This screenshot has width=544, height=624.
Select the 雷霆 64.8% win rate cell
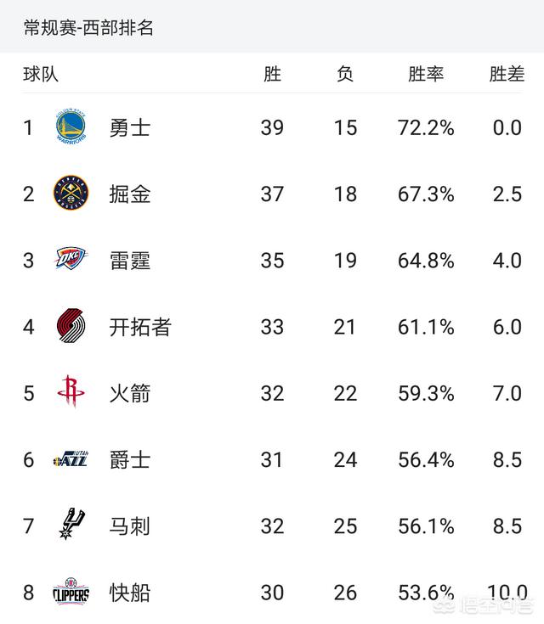coord(426,261)
